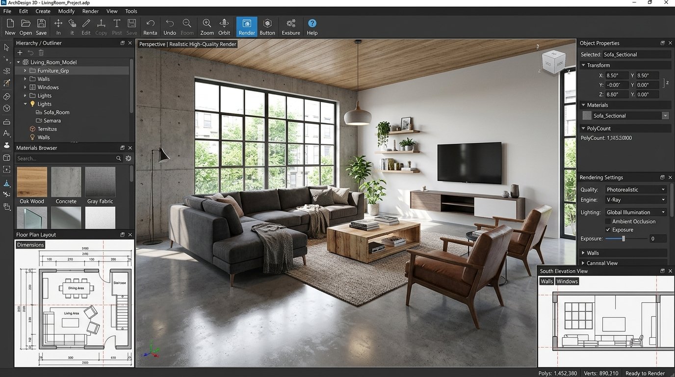This screenshot has width=675, height=377.
Task: Click the Dimensions button in Floor Plan Layout
Action: tap(30, 245)
